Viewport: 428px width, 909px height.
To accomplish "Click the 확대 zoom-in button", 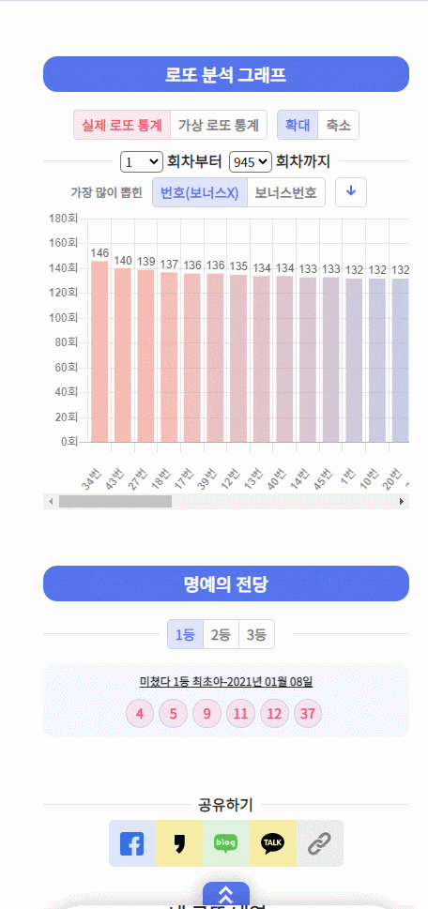I will click(298, 125).
